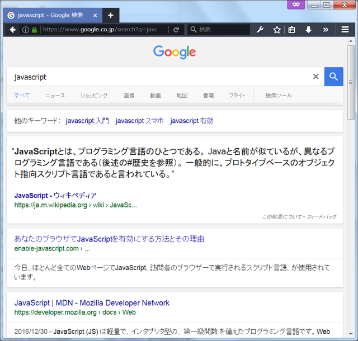This screenshot has height=341, width=358.
Task: Click the featured snippet JavaScriptとは text
Action: (x=174, y=163)
